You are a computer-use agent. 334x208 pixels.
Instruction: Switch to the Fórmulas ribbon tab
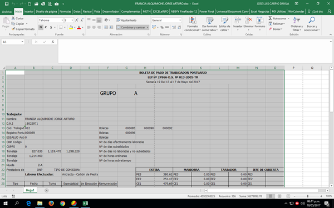[x=65, y=12]
